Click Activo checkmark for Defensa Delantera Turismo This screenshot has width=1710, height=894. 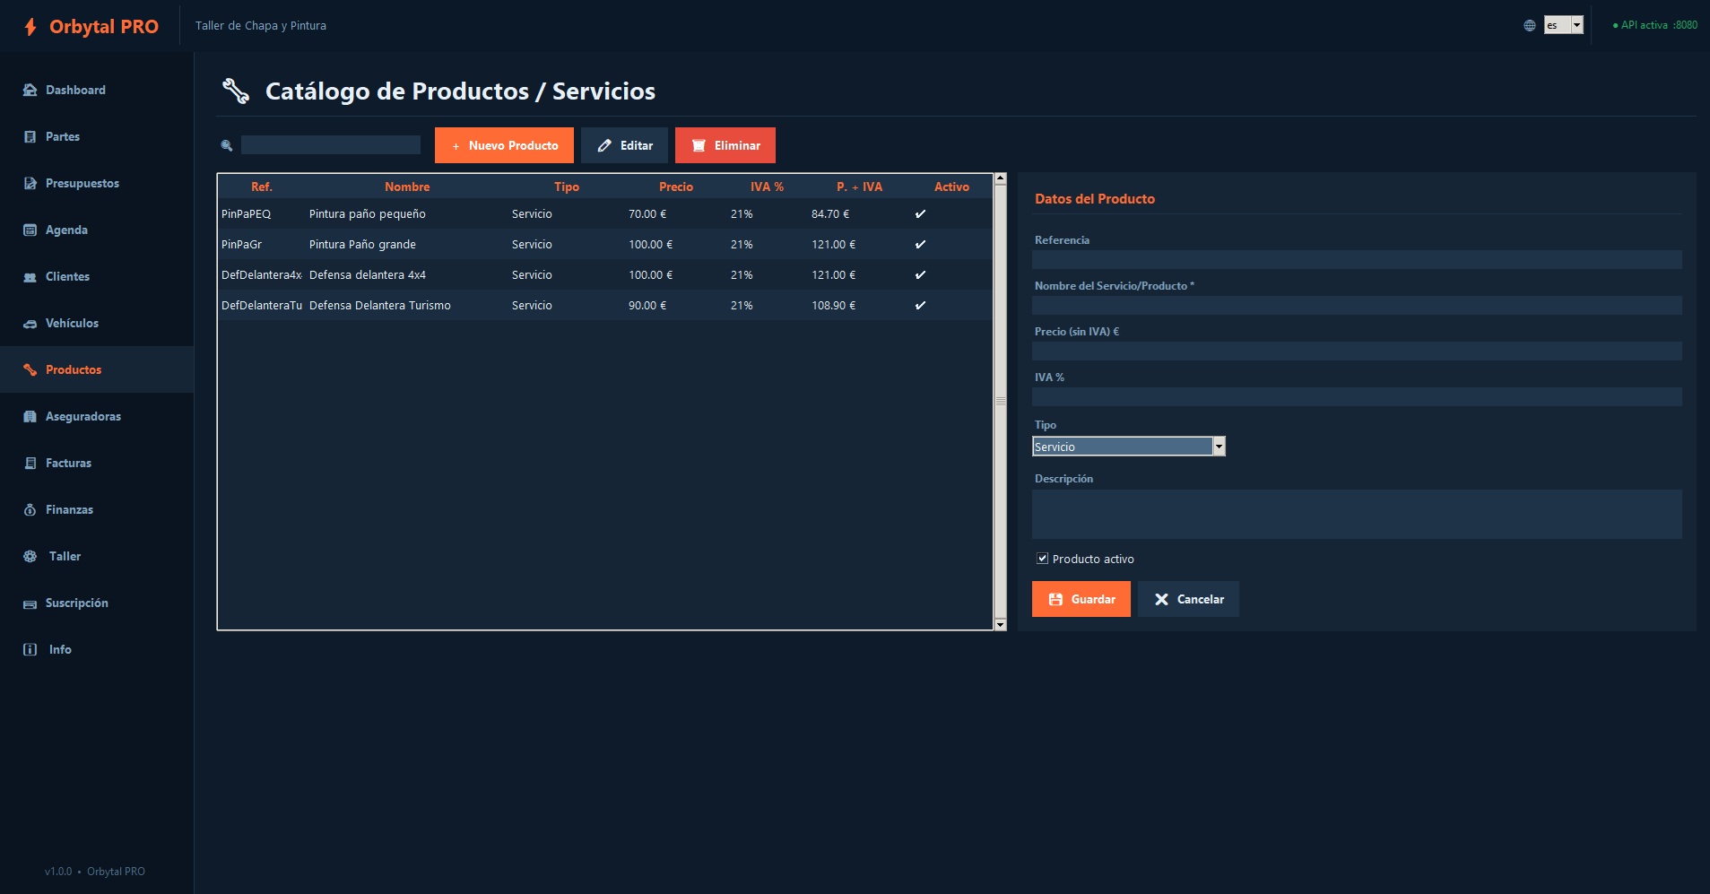click(x=920, y=305)
